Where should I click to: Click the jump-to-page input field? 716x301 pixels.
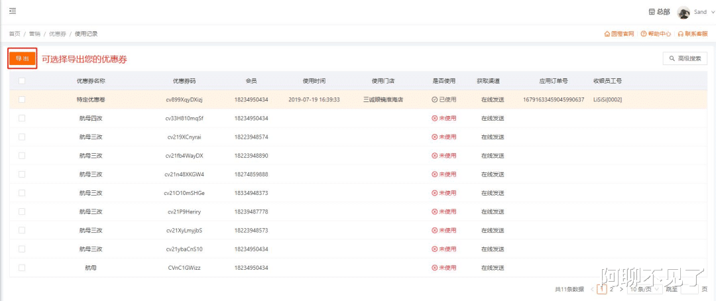point(689,289)
